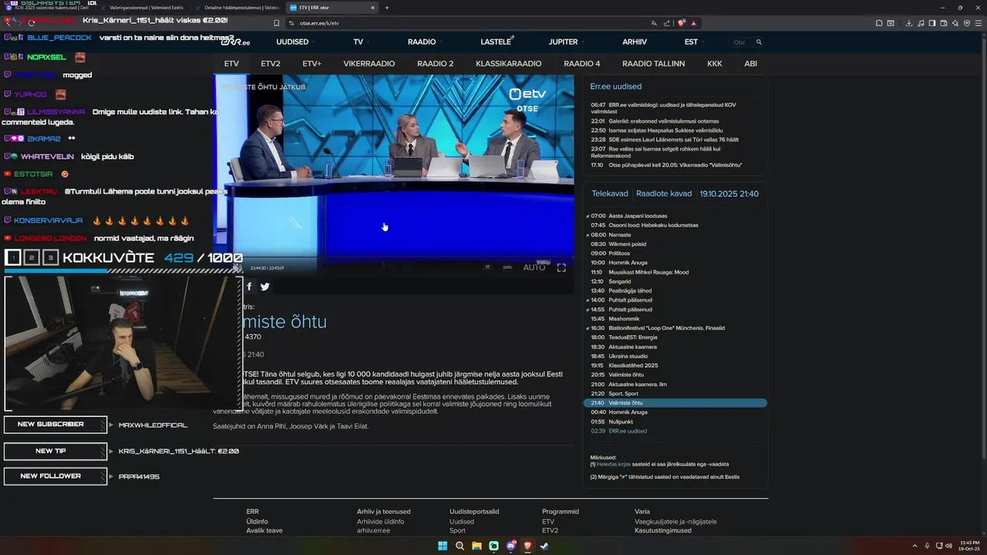Image resolution: width=987 pixels, height=555 pixels.
Task: Open Brave Shields lion icon
Action: click(x=681, y=23)
